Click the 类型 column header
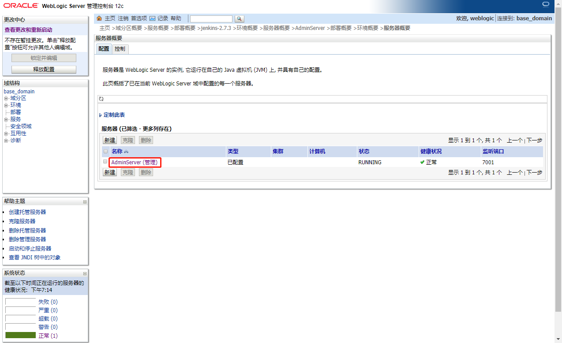Image resolution: width=562 pixels, height=343 pixels. click(233, 151)
